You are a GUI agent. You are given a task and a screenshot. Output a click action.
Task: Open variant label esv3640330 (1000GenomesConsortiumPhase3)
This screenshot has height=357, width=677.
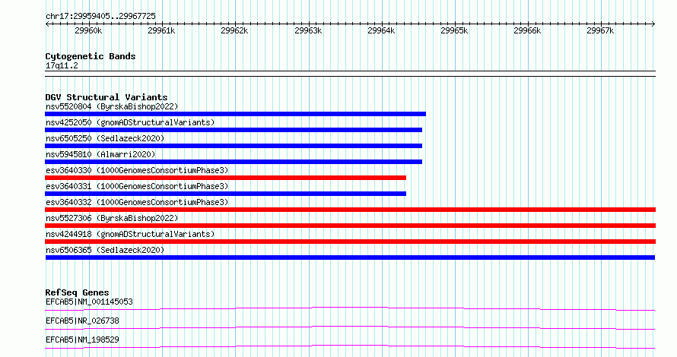coord(137,170)
